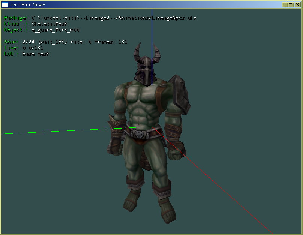Screen dimensions: 303x235
Task: Click the 'frames: 131' text
Action: click(111, 42)
